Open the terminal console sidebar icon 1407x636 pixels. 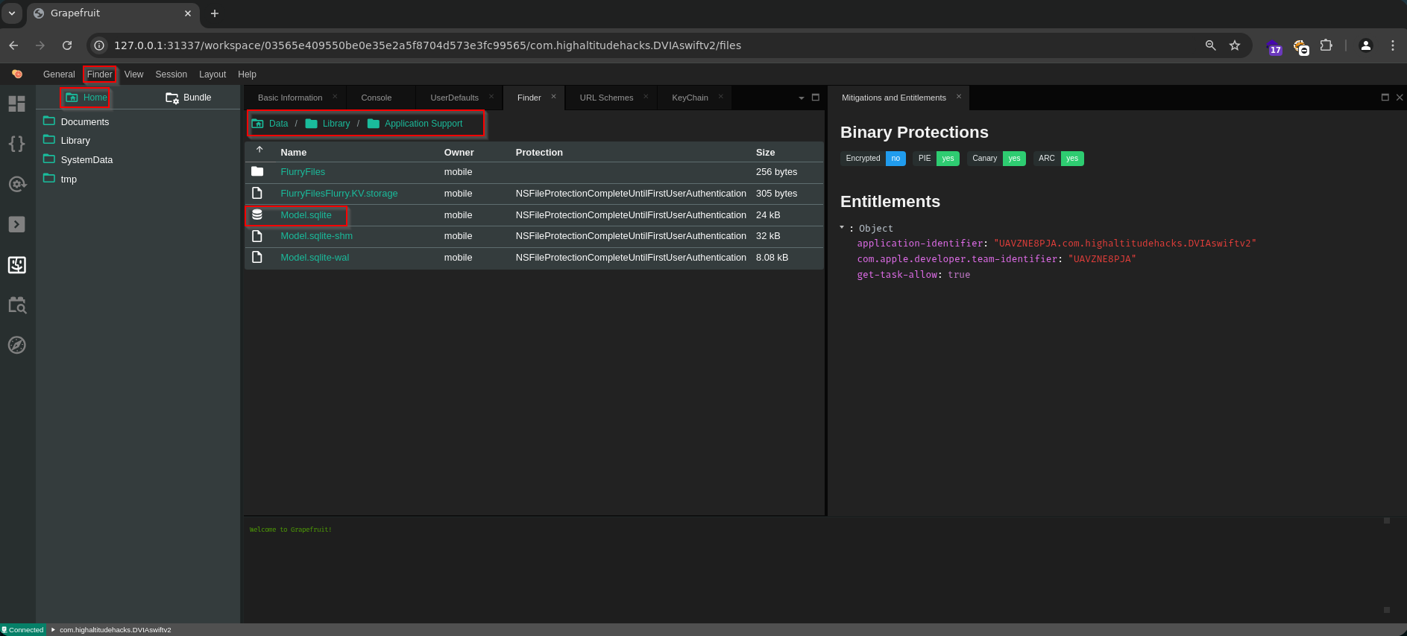click(17, 224)
